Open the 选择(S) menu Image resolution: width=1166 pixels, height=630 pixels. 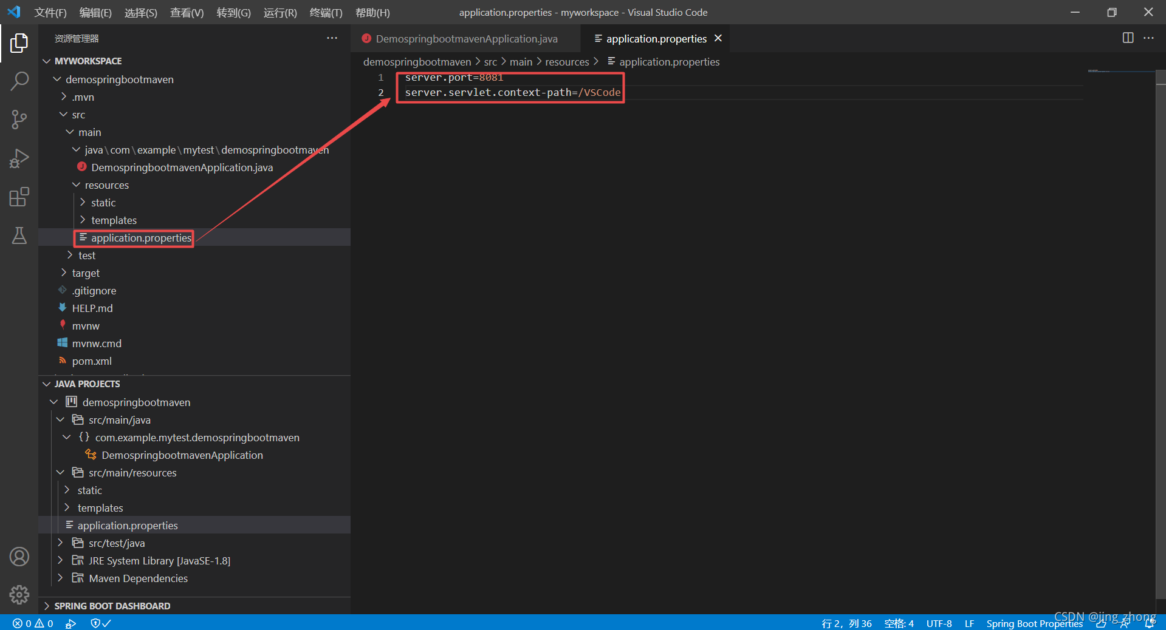click(x=141, y=12)
